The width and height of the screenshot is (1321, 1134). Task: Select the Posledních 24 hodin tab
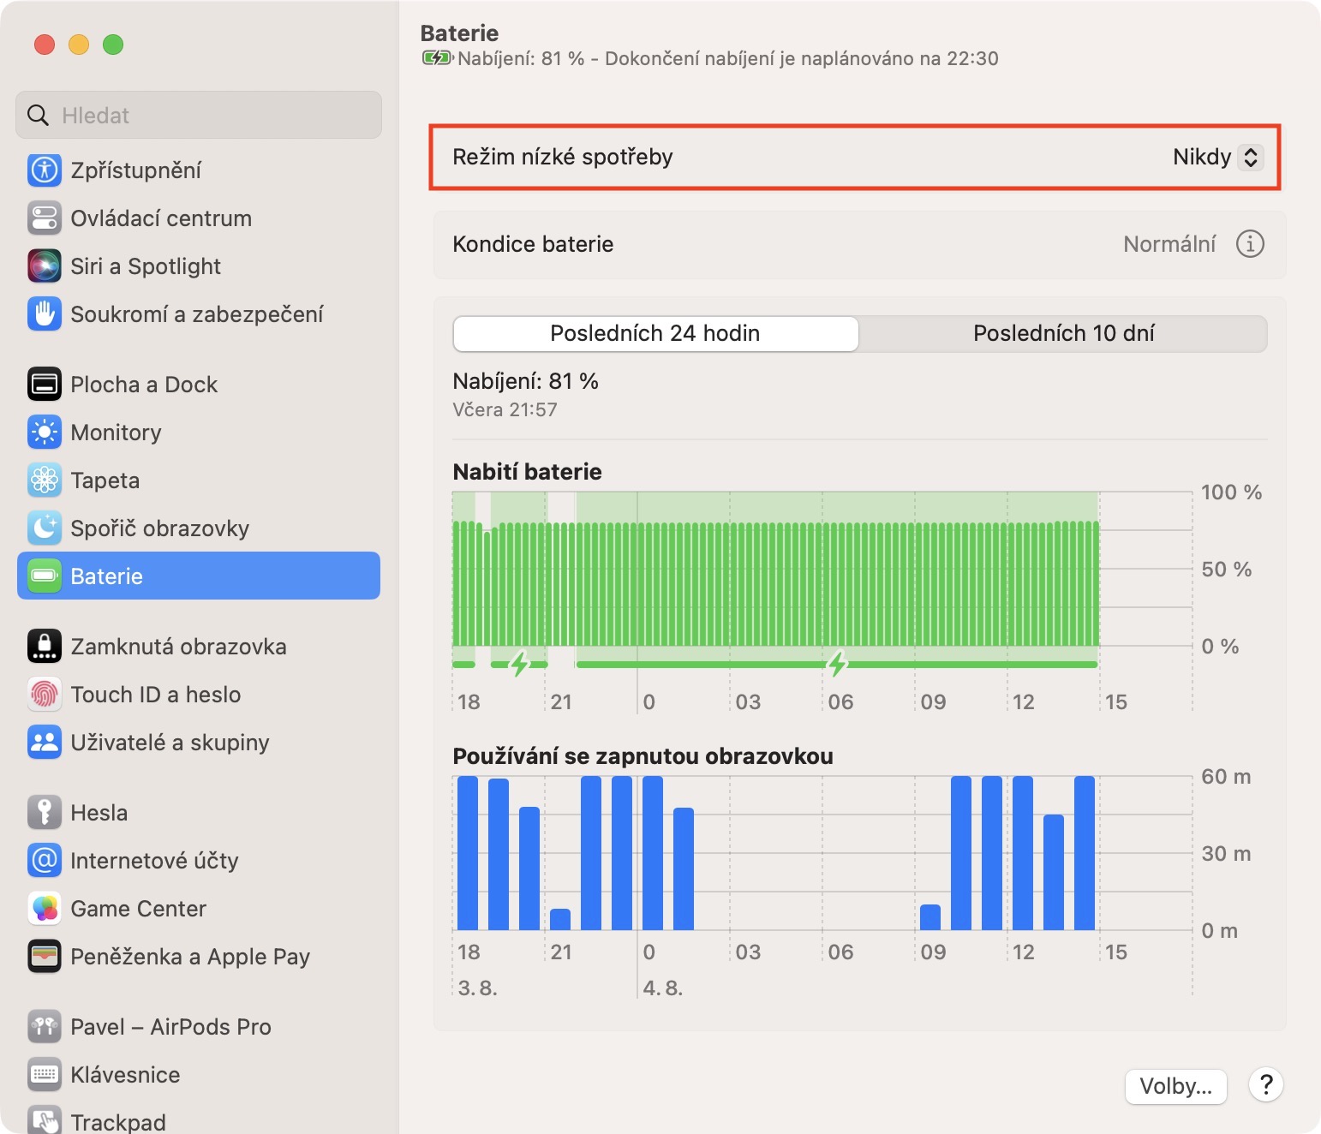[x=655, y=333]
